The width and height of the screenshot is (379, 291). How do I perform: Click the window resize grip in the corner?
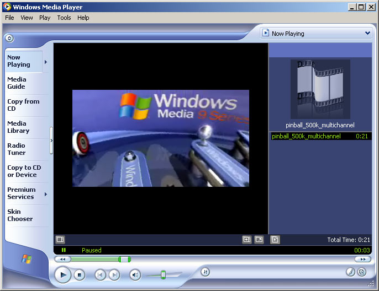(371, 283)
